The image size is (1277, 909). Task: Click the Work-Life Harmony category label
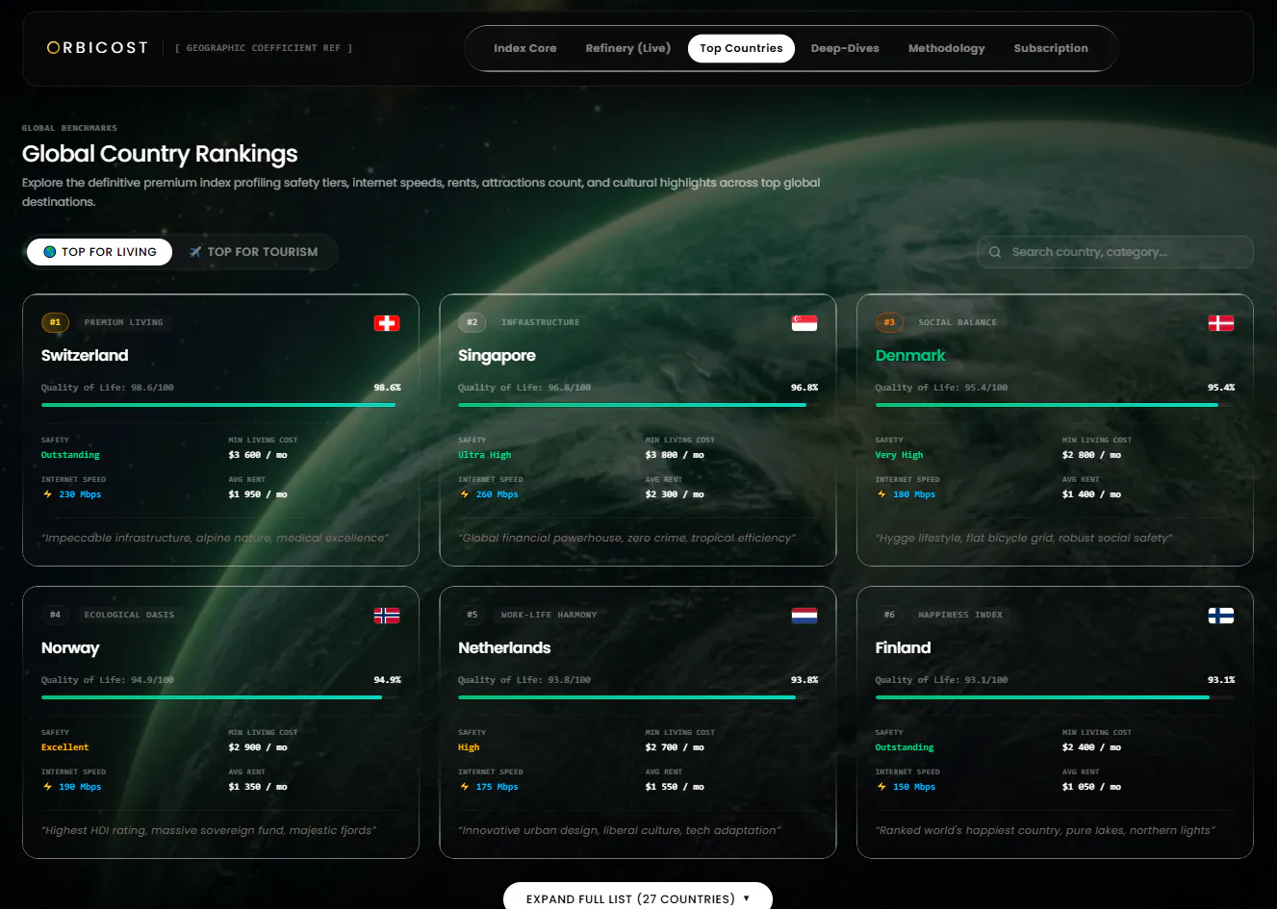point(549,615)
